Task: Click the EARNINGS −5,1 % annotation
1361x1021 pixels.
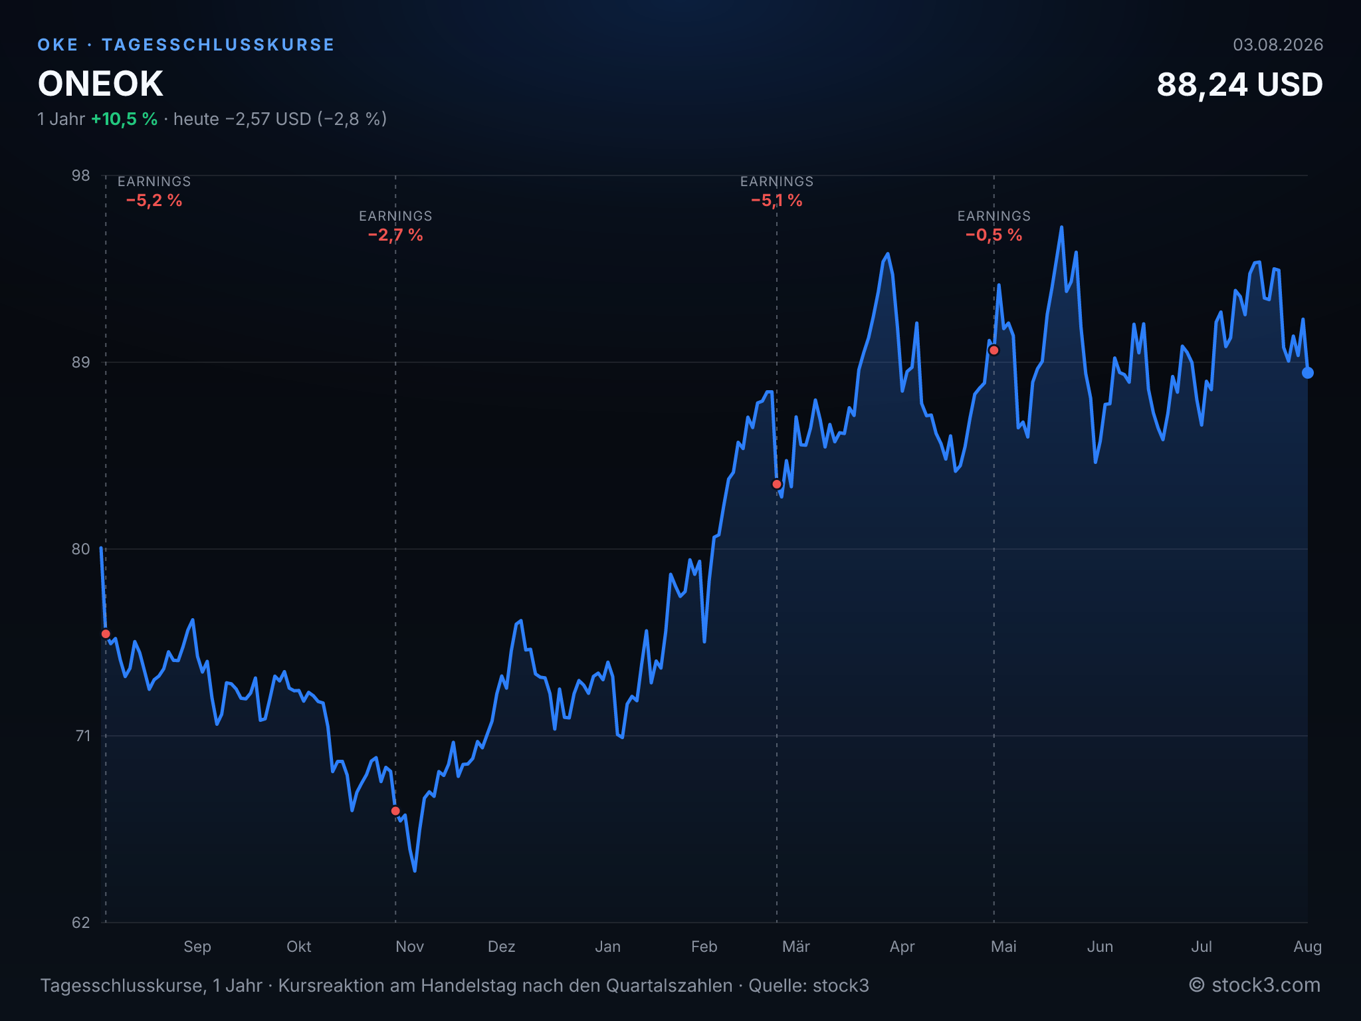Action: 777,191
